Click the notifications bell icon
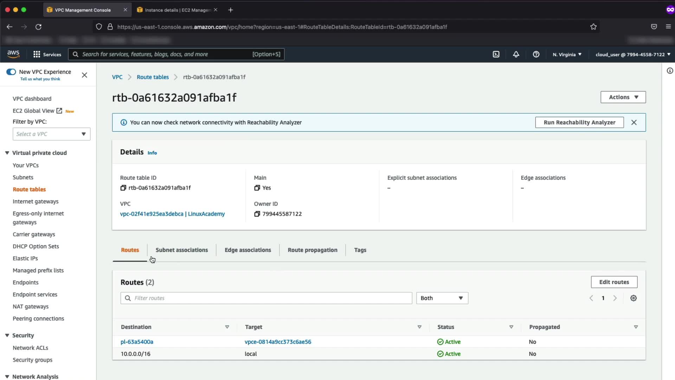This screenshot has height=380, width=675. tap(516, 54)
